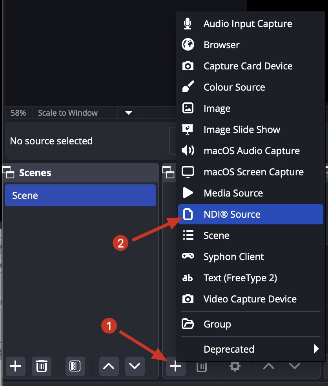The image size is (328, 386).
Task: Delete the selected scene with trash icon
Action: (x=41, y=366)
